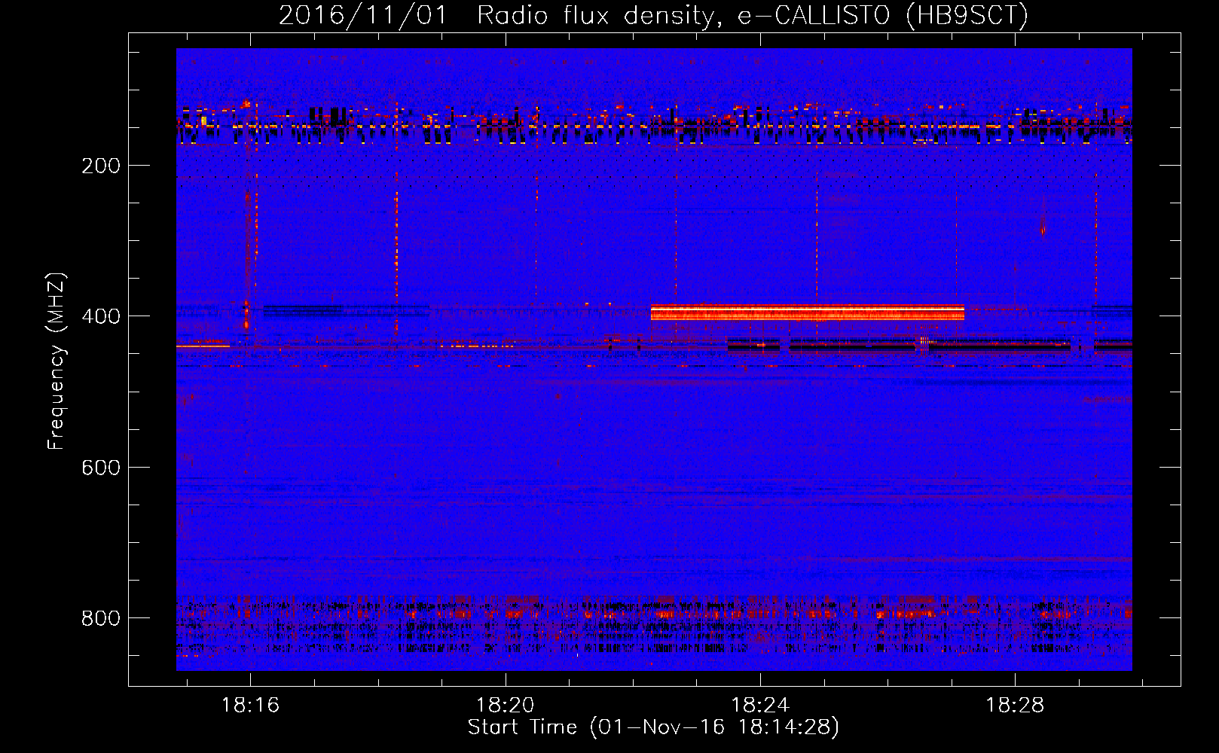Screen dimensions: 1219x753
Task: Click the 'Start Time (01-Nov-16 18:14:28)' axis label
Action: pyautogui.click(x=653, y=727)
